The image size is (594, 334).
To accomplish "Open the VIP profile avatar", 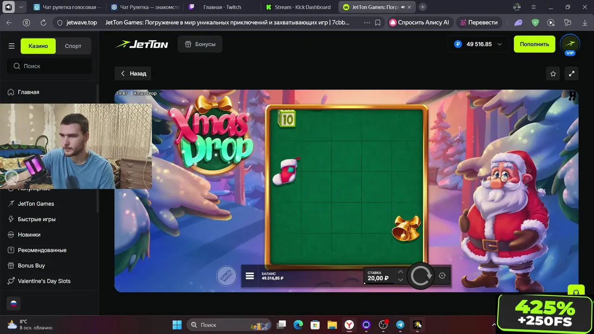I will tap(570, 44).
